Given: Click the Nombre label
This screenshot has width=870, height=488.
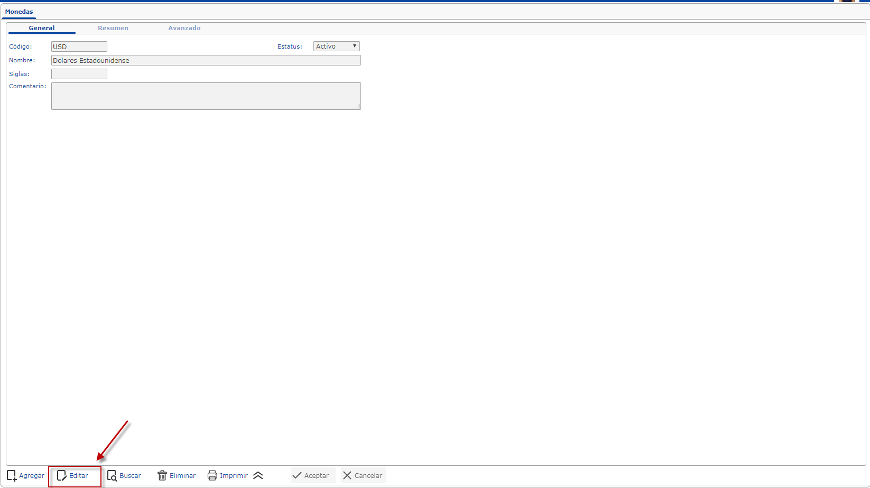Looking at the screenshot, I should click(x=22, y=60).
